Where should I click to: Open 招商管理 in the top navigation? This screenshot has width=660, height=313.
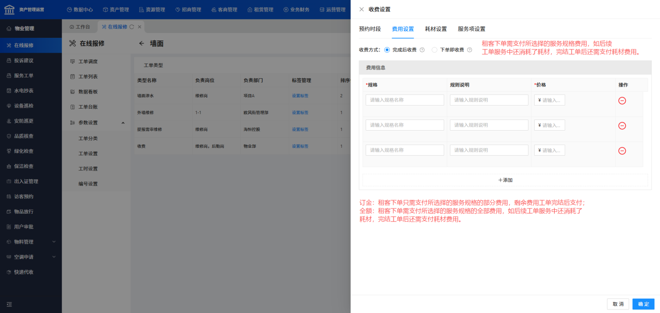pos(188,10)
